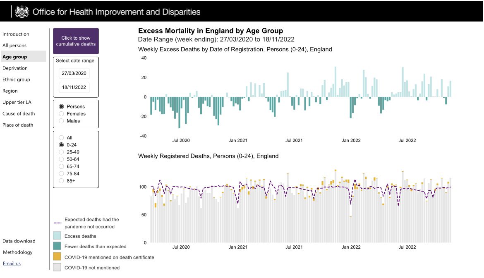The width and height of the screenshot is (484, 278).
Task: Open the Cause of death page
Action: coord(19,113)
